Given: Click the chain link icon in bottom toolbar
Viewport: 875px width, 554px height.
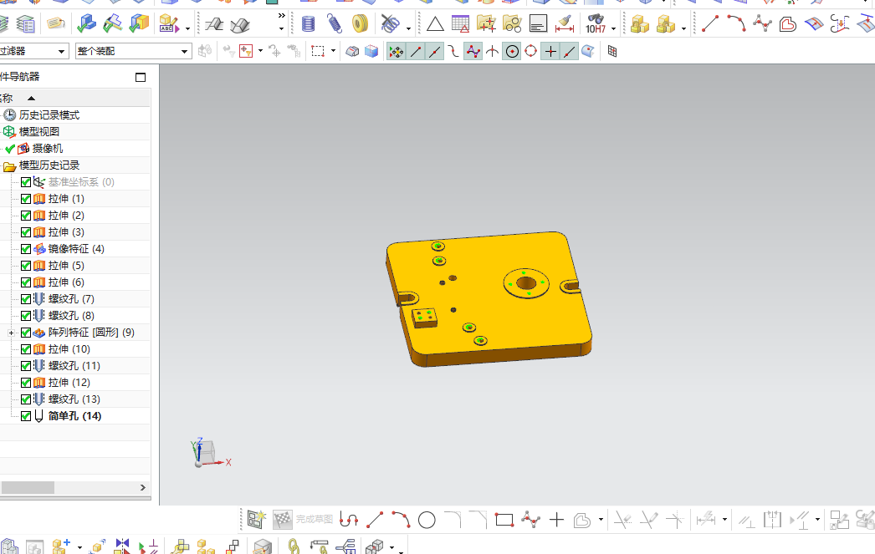Looking at the screenshot, I should click(x=294, y=545).
